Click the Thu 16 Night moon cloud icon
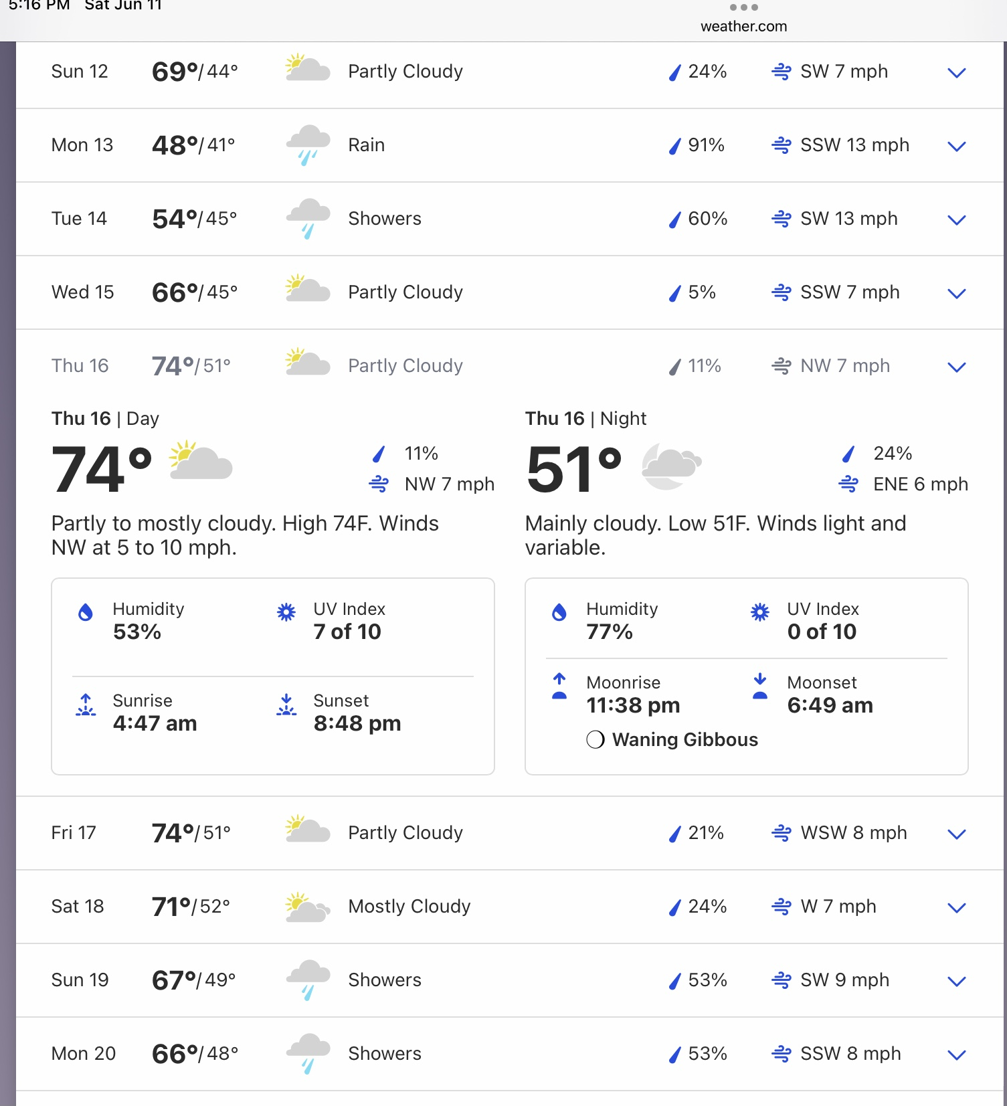This screenshot has width=1007, height=1106. (x=671, y=466)
